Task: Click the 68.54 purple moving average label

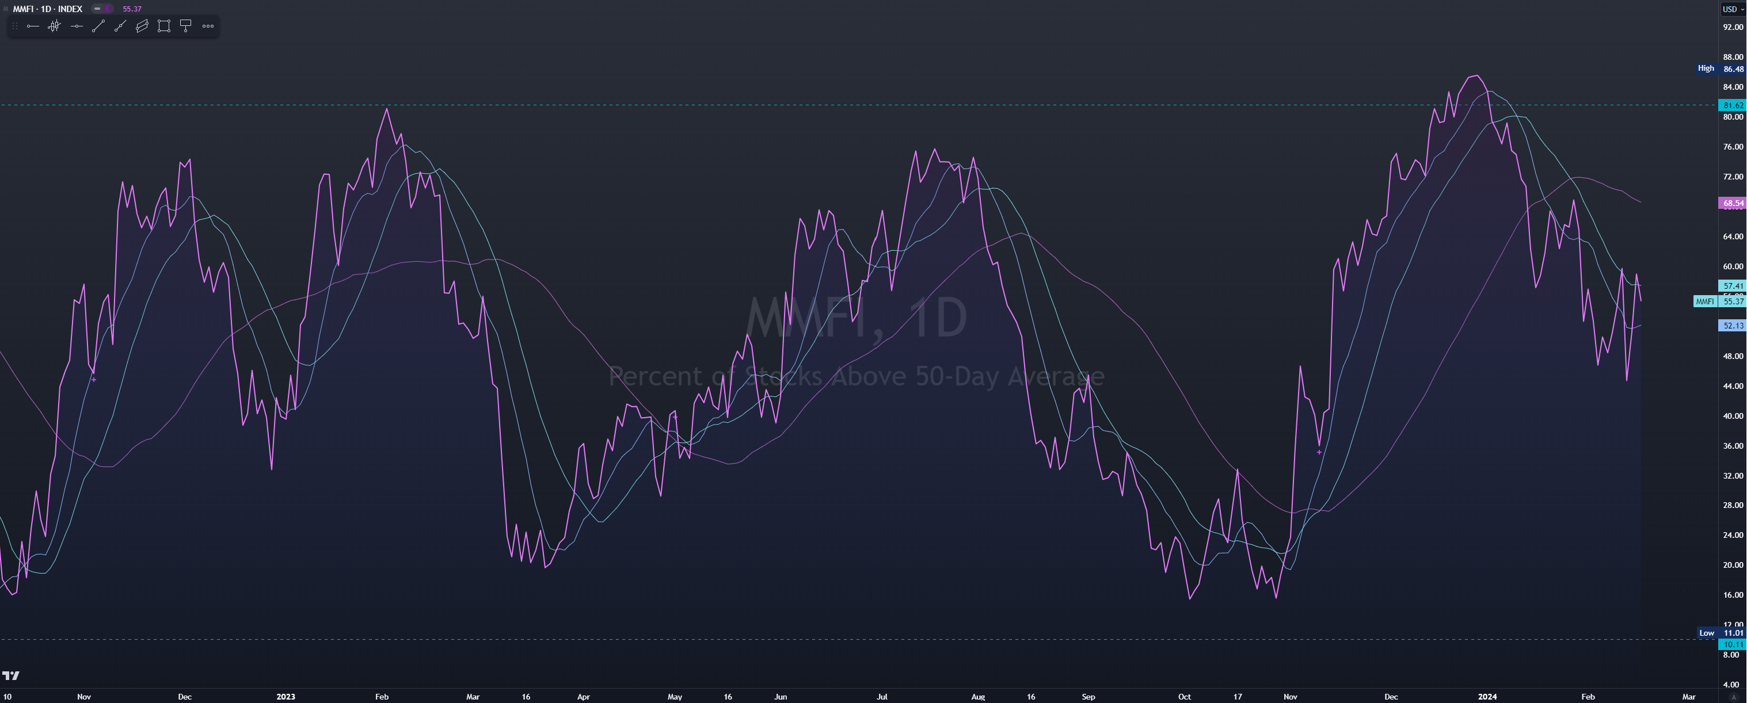Action: (1732, 203)
